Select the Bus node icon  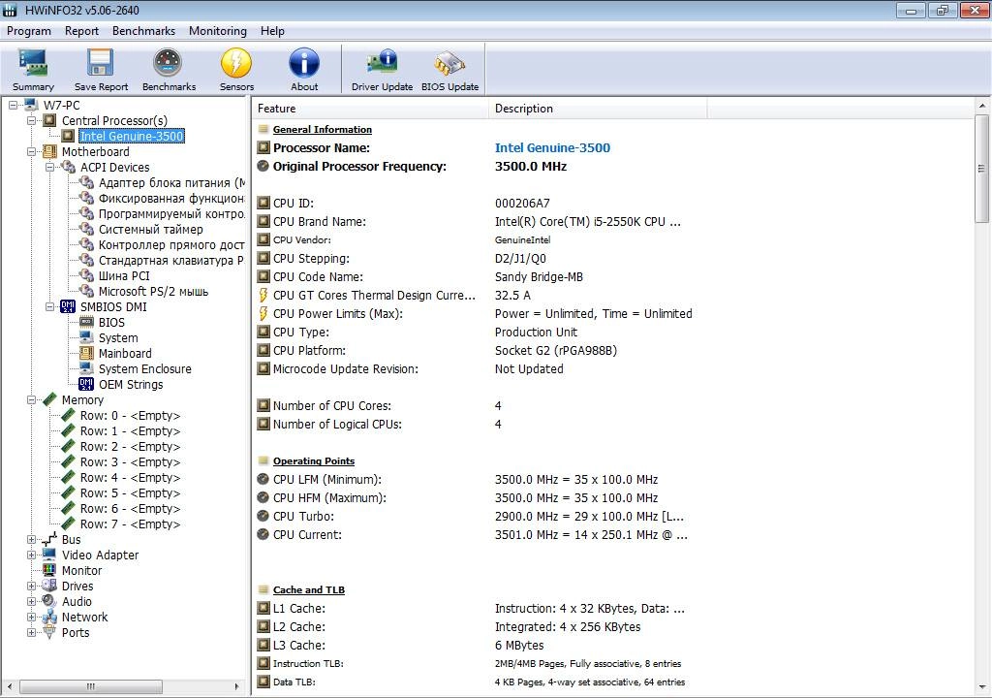coord(50,539)
